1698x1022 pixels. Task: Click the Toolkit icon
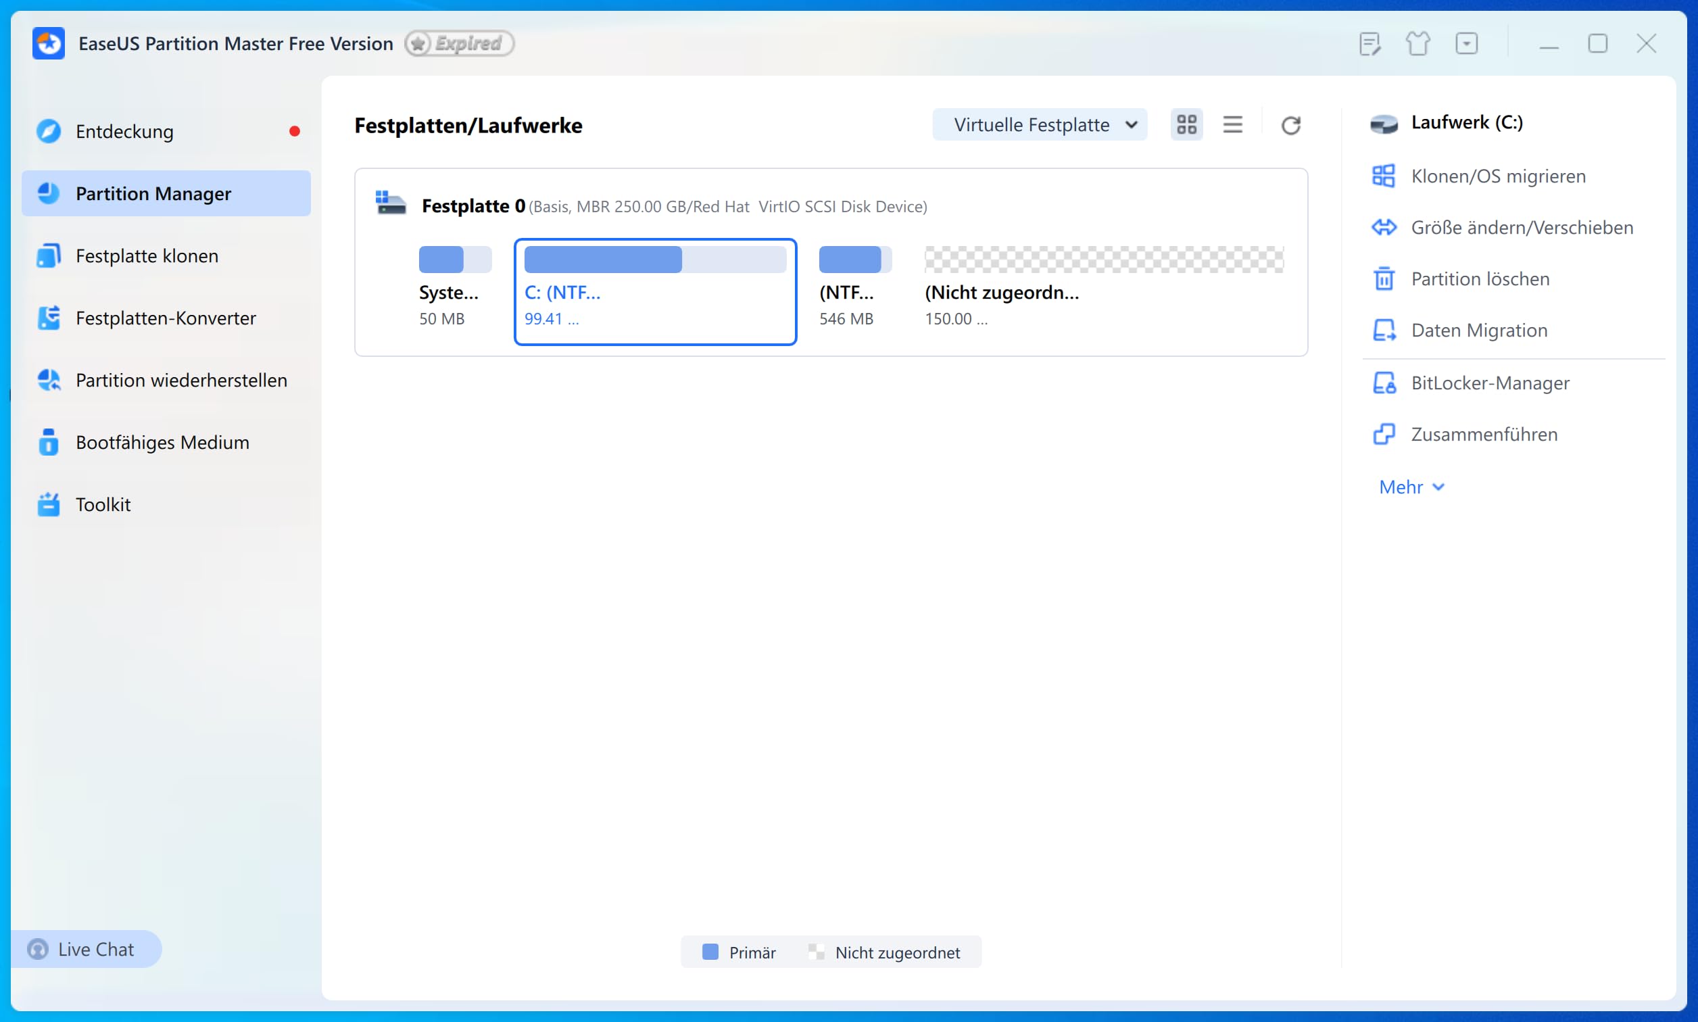48,504
